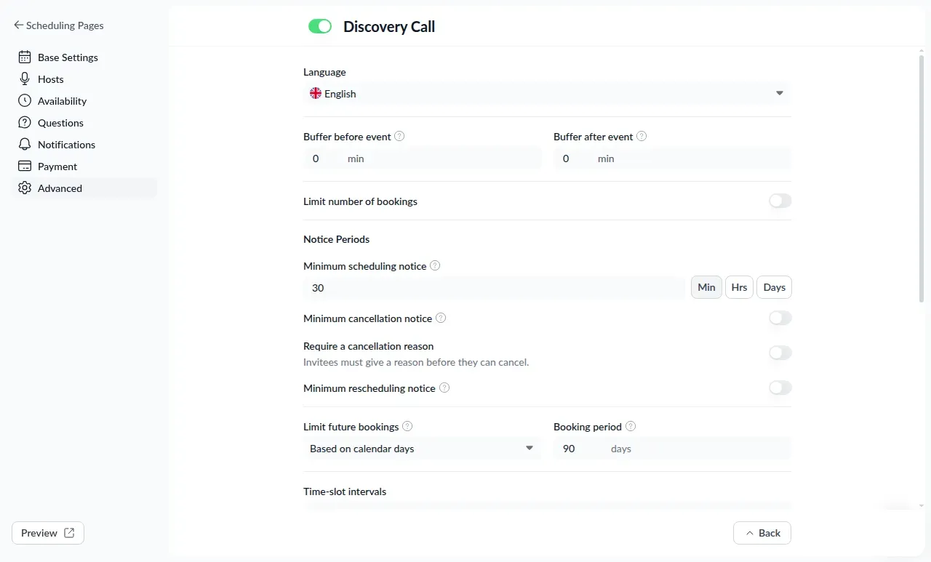Click the Minimum rescheduling notice help icon
This screenshot has height=562, width=931.
pos(444,388)
